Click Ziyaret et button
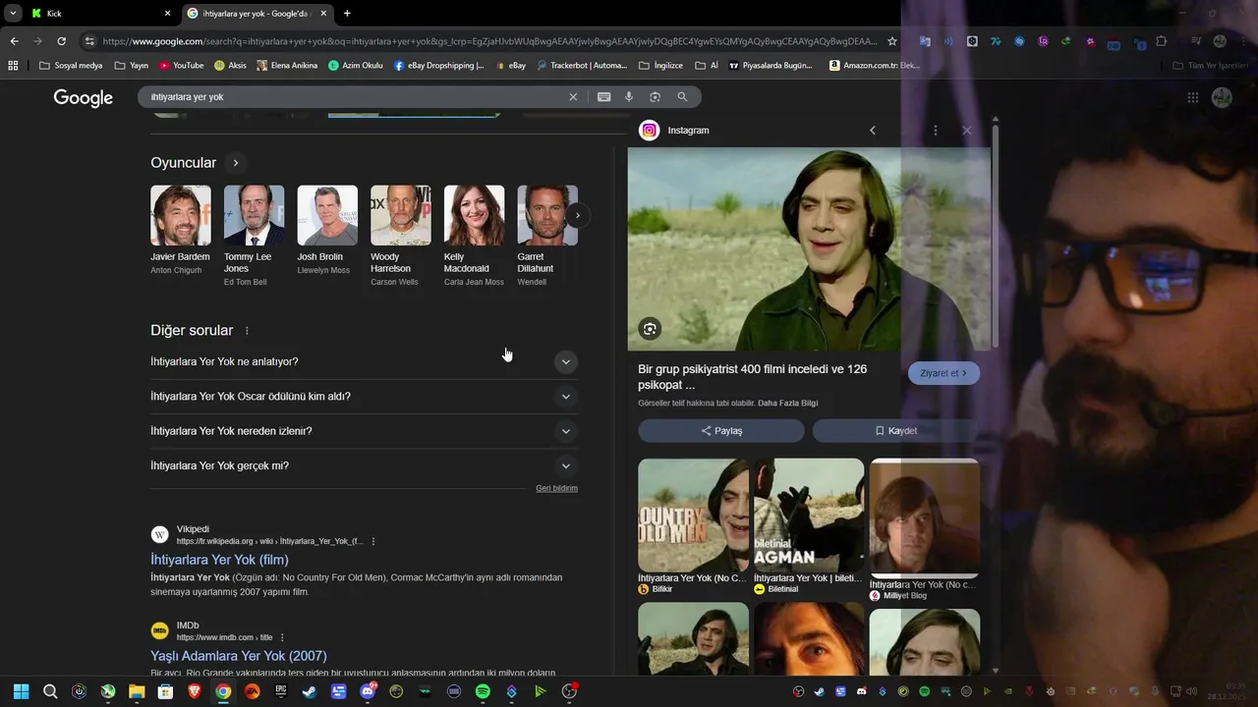This screenshot has width=1258, height=707. pos(943,373)
